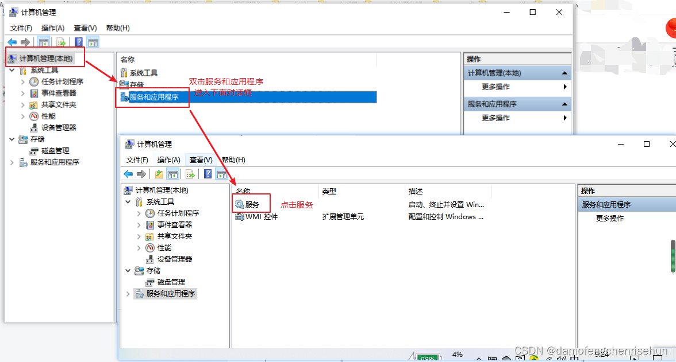Click the export list toolbar icon
This screenshot has height=362, width=676.
pyautogui.click(x=60, y=41)
